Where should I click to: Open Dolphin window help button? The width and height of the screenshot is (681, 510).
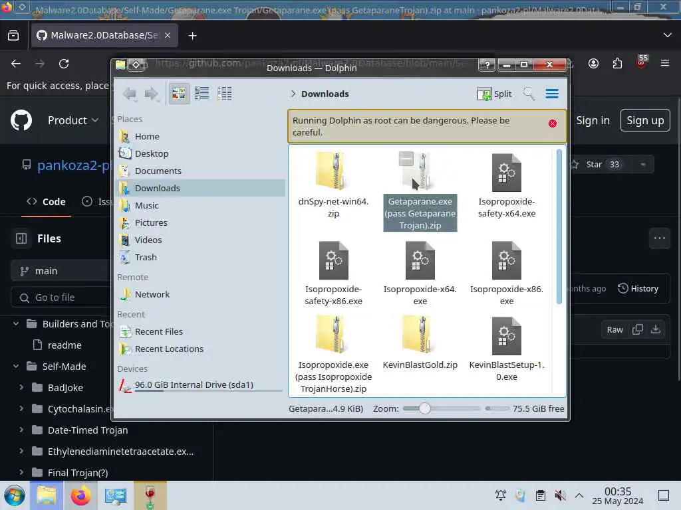(487, 64)
